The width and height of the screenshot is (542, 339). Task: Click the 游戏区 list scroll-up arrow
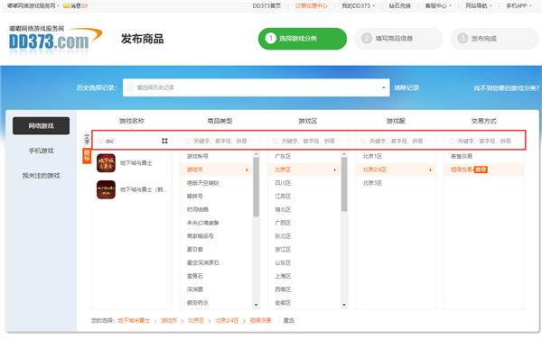[x=344, y=154]
